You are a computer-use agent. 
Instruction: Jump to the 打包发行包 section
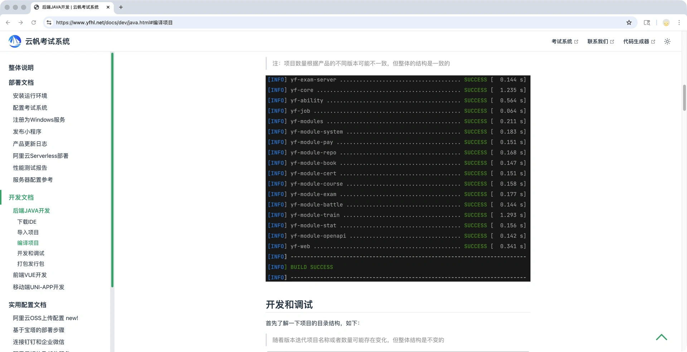tap(31, 264)
